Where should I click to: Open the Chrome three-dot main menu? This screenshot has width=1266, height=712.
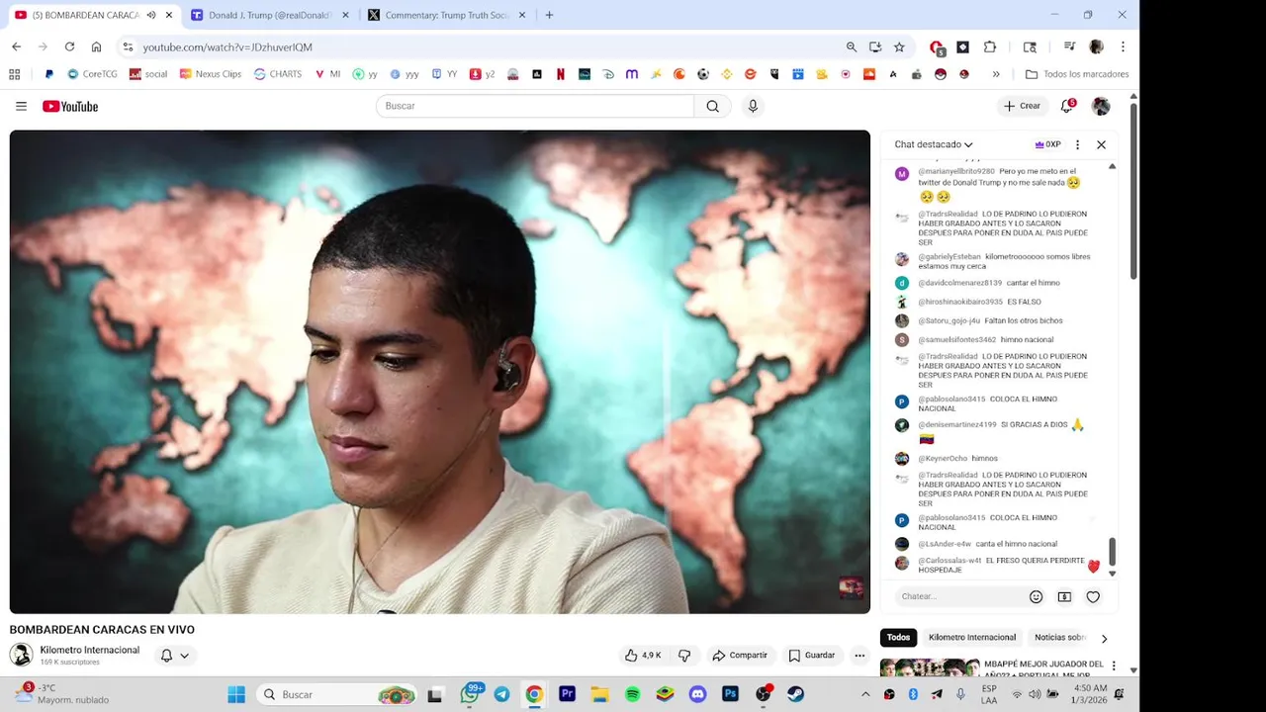click(x=1123, y=46)
